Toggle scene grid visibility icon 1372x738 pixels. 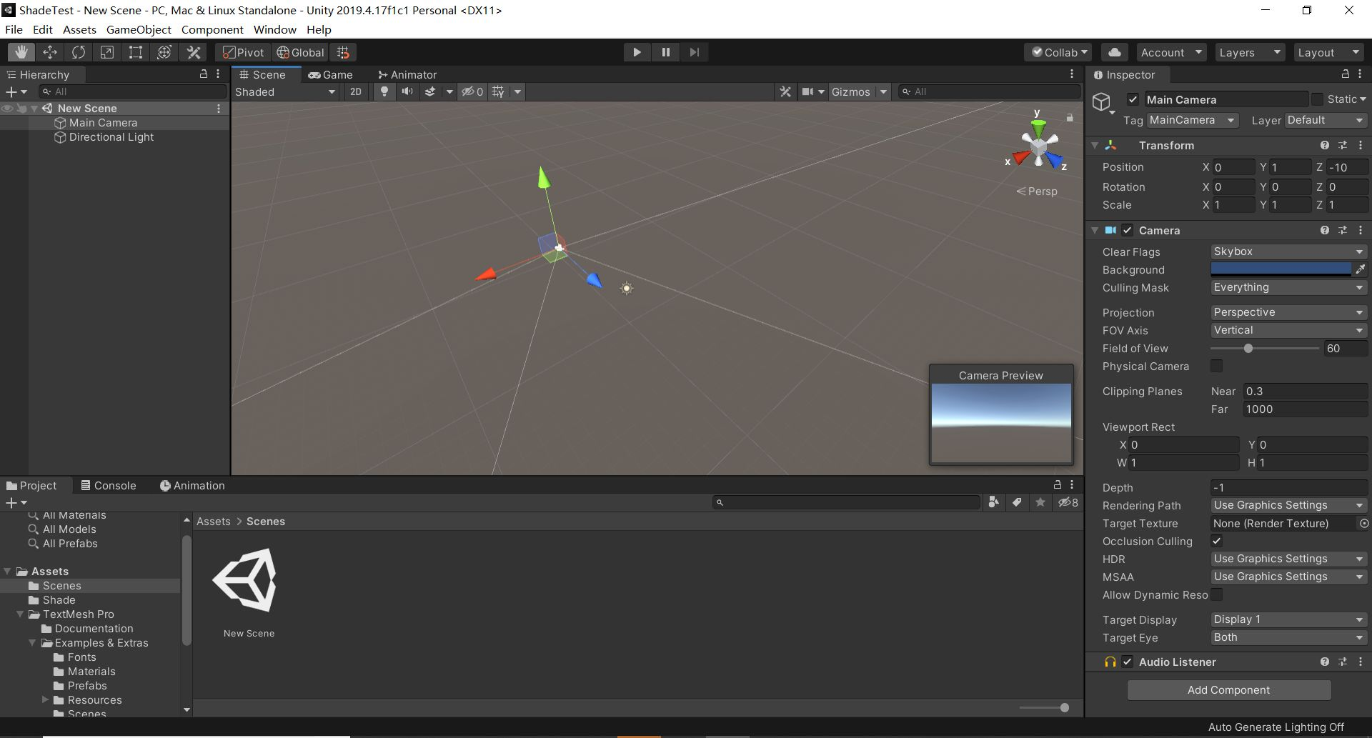click(499, 91)
